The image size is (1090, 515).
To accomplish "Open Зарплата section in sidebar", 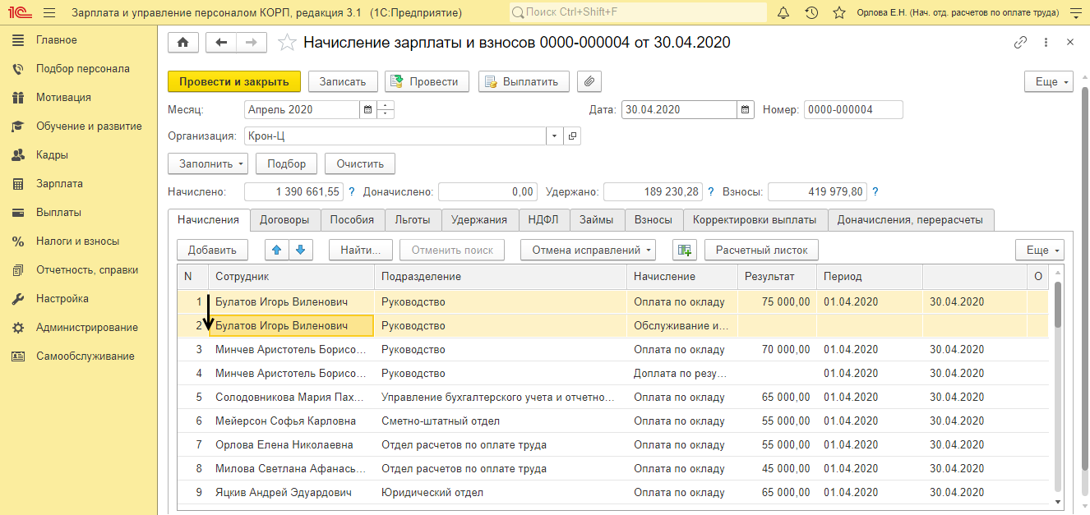I will [59, 184].
